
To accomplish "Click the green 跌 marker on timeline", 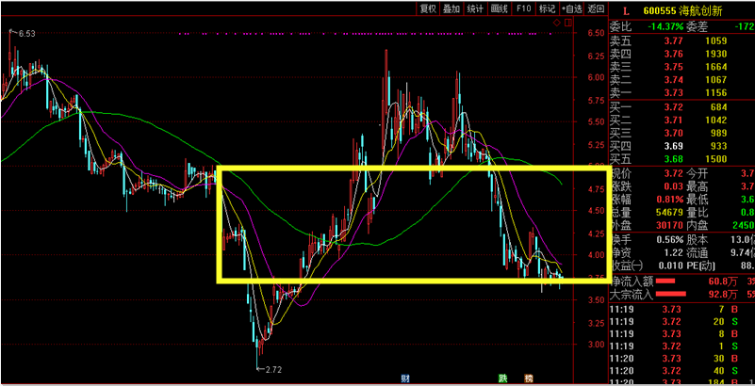I will tap(503, 378).
